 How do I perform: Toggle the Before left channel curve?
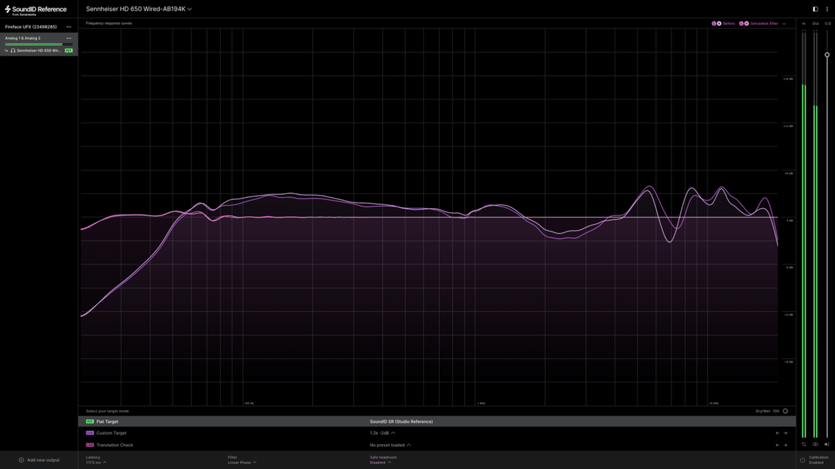714,24
